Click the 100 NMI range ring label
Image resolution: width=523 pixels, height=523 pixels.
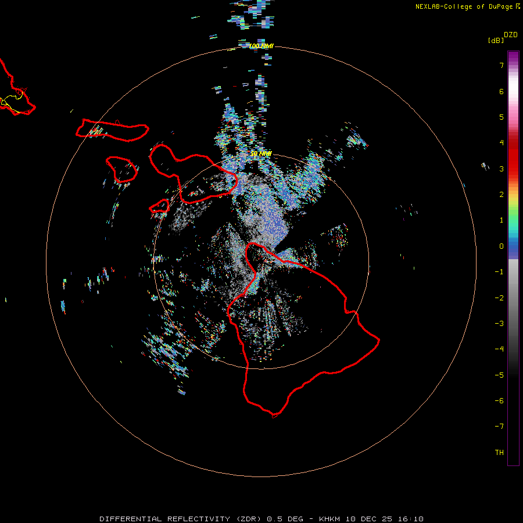(261, 46)
